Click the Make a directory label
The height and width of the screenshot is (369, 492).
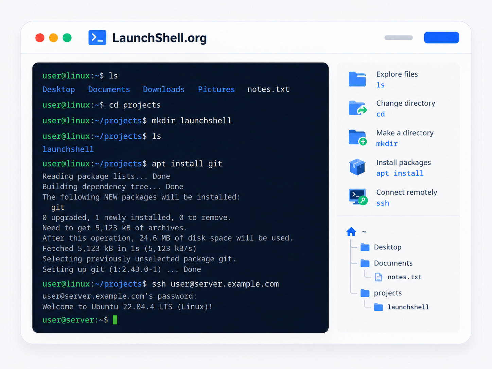(405, 133)
